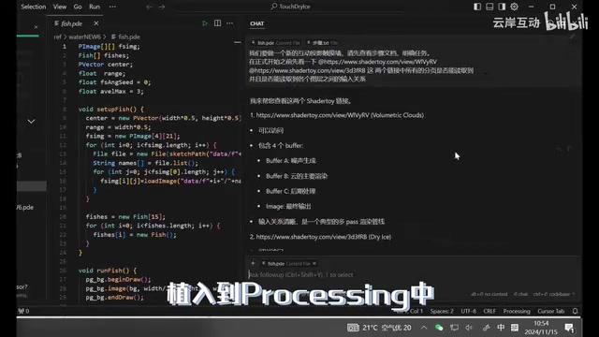
Task: Change file encoding via UTF-8
Action: [468, 311]
